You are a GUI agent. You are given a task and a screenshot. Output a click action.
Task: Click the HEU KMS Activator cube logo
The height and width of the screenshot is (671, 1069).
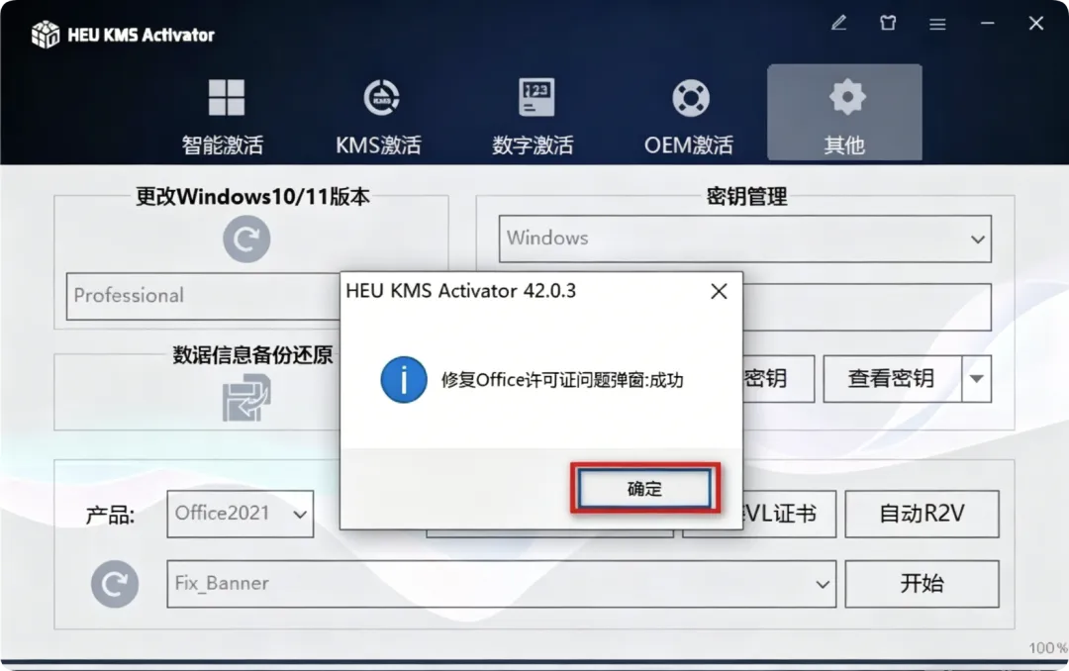click(x=46, y=34)
